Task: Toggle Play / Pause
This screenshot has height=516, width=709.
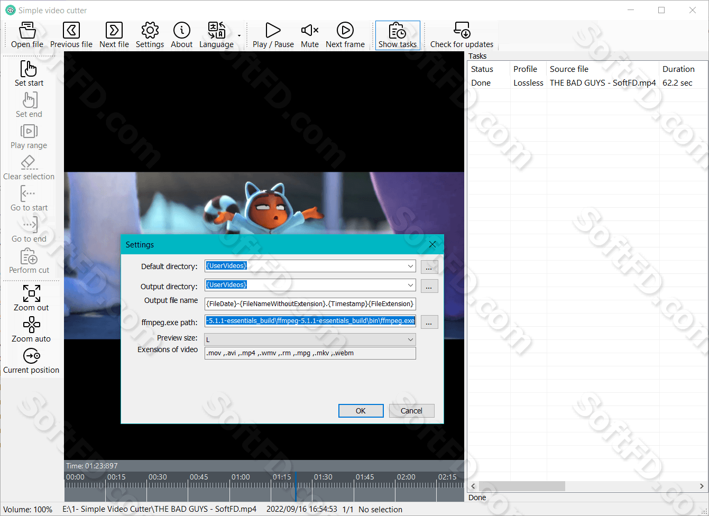Action: [x=273, y=35]
